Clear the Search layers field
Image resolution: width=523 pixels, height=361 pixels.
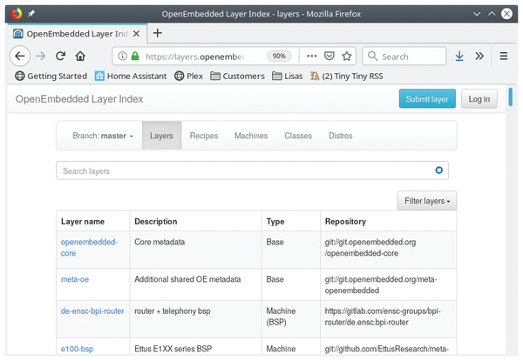(x=439, y=170)
